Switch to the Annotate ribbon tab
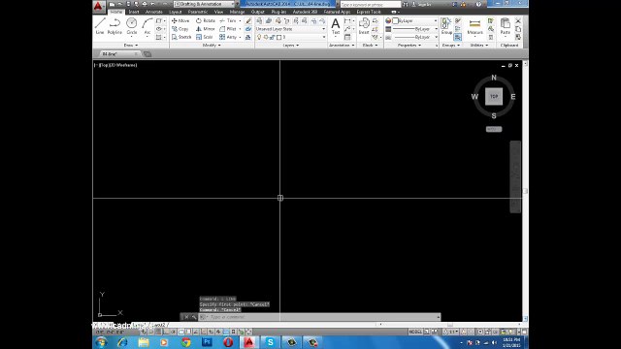Viewport: 621px width, 349px height. point(153,12)
